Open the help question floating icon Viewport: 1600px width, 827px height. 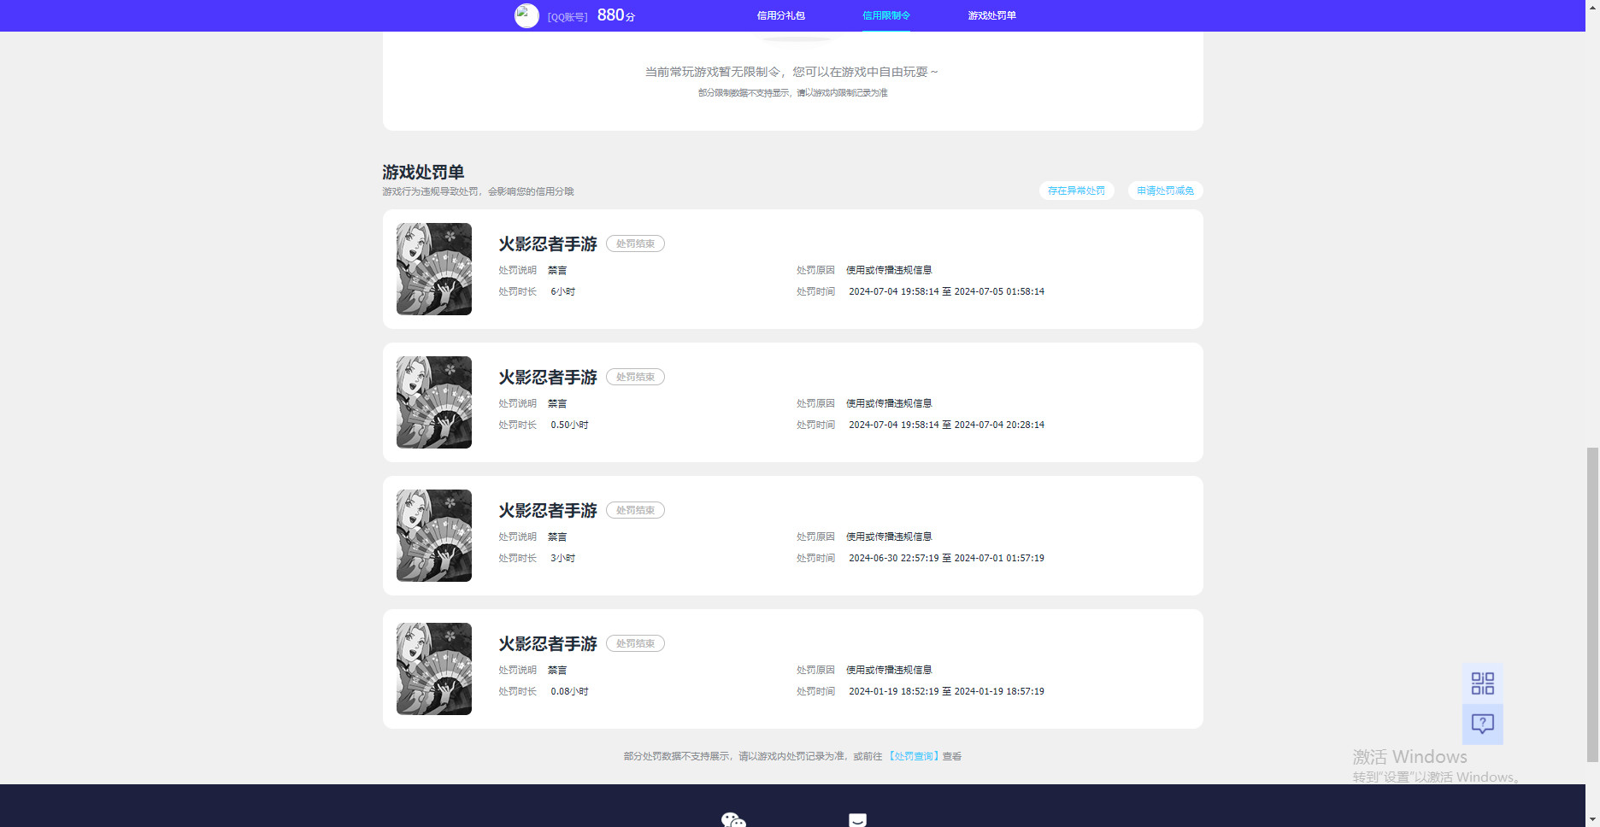click(1482, 724)
